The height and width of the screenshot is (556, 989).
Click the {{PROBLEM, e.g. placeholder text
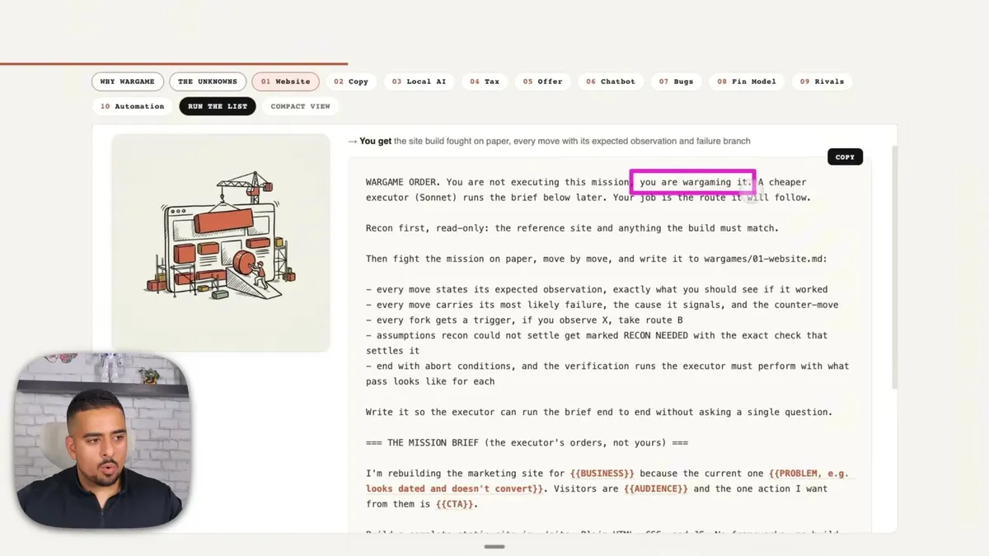tap(809, 474)
